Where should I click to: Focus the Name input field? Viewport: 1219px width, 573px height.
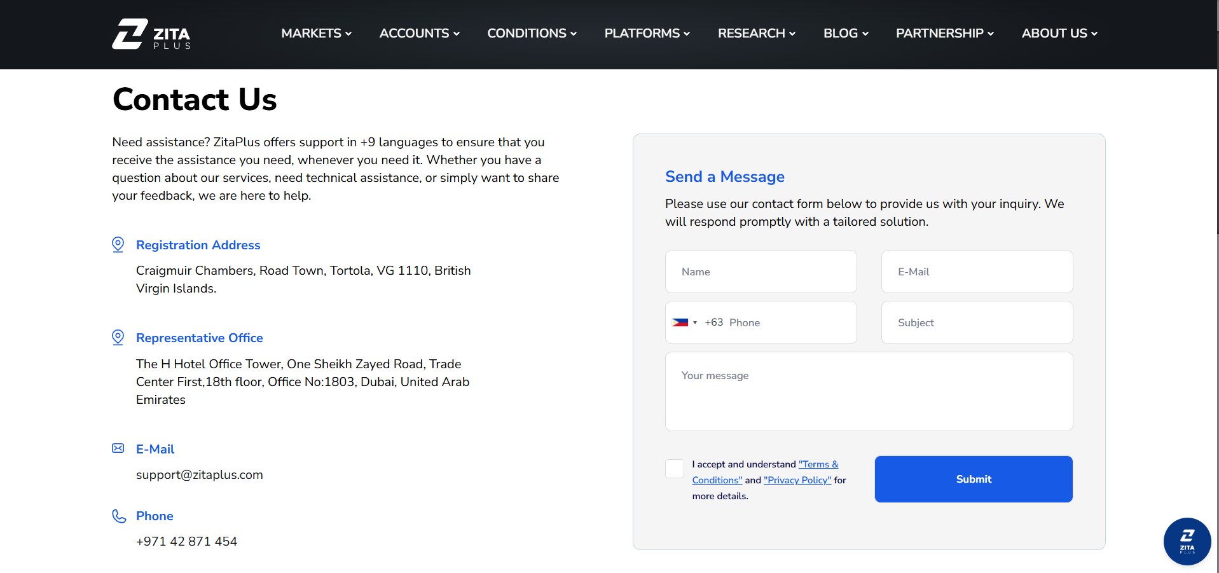point(761,272)
